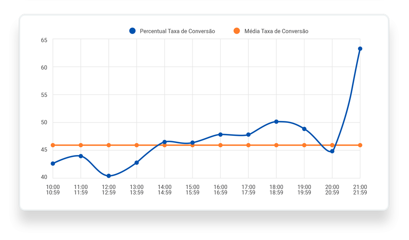Select the blue data point at 10:00
The width and height of the screenshot is (409, 240).
53,164
